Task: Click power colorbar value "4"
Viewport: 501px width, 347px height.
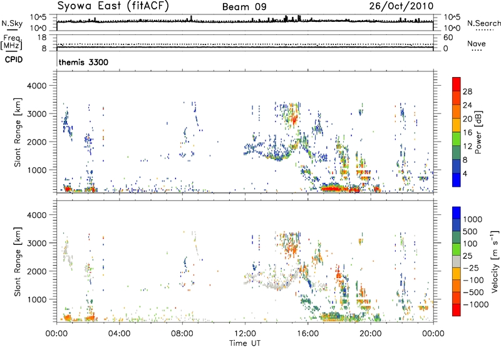Action: tap(465, 173)
